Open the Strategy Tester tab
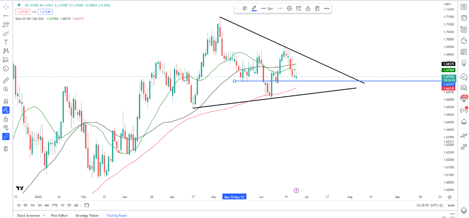The image size is (469, 218). (87, 216)
